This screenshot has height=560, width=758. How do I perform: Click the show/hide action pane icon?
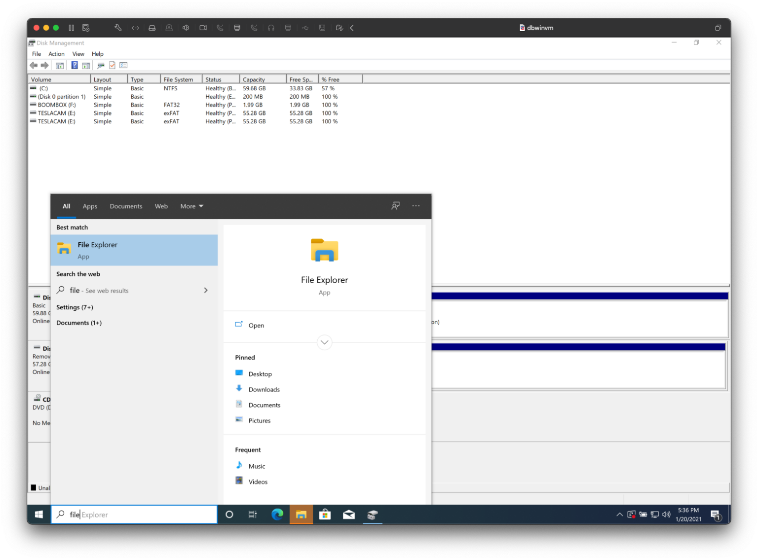pyautogui.click(x=86, y=65)
